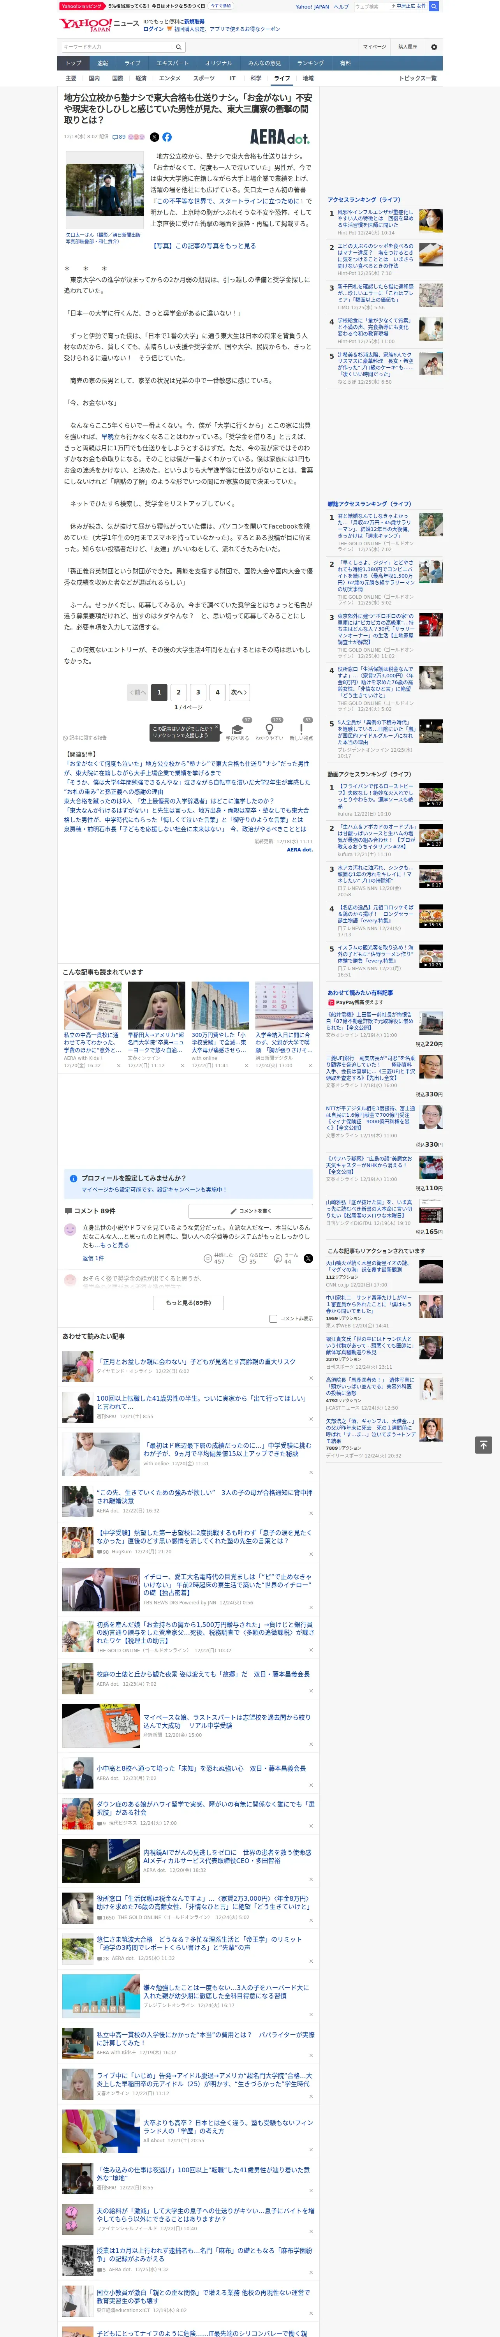Open 写真 この記事の写真をもっと見る link
Viewport: 500px width, 2337px height.
pyautogui.click(x=204, y=246)
